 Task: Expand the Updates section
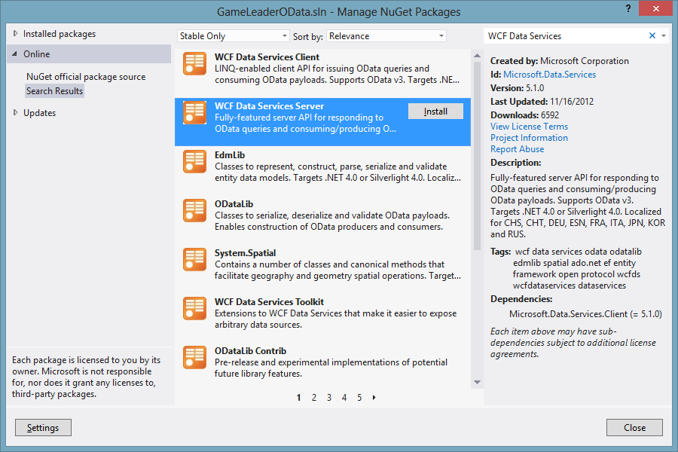[x=15, y=113]
